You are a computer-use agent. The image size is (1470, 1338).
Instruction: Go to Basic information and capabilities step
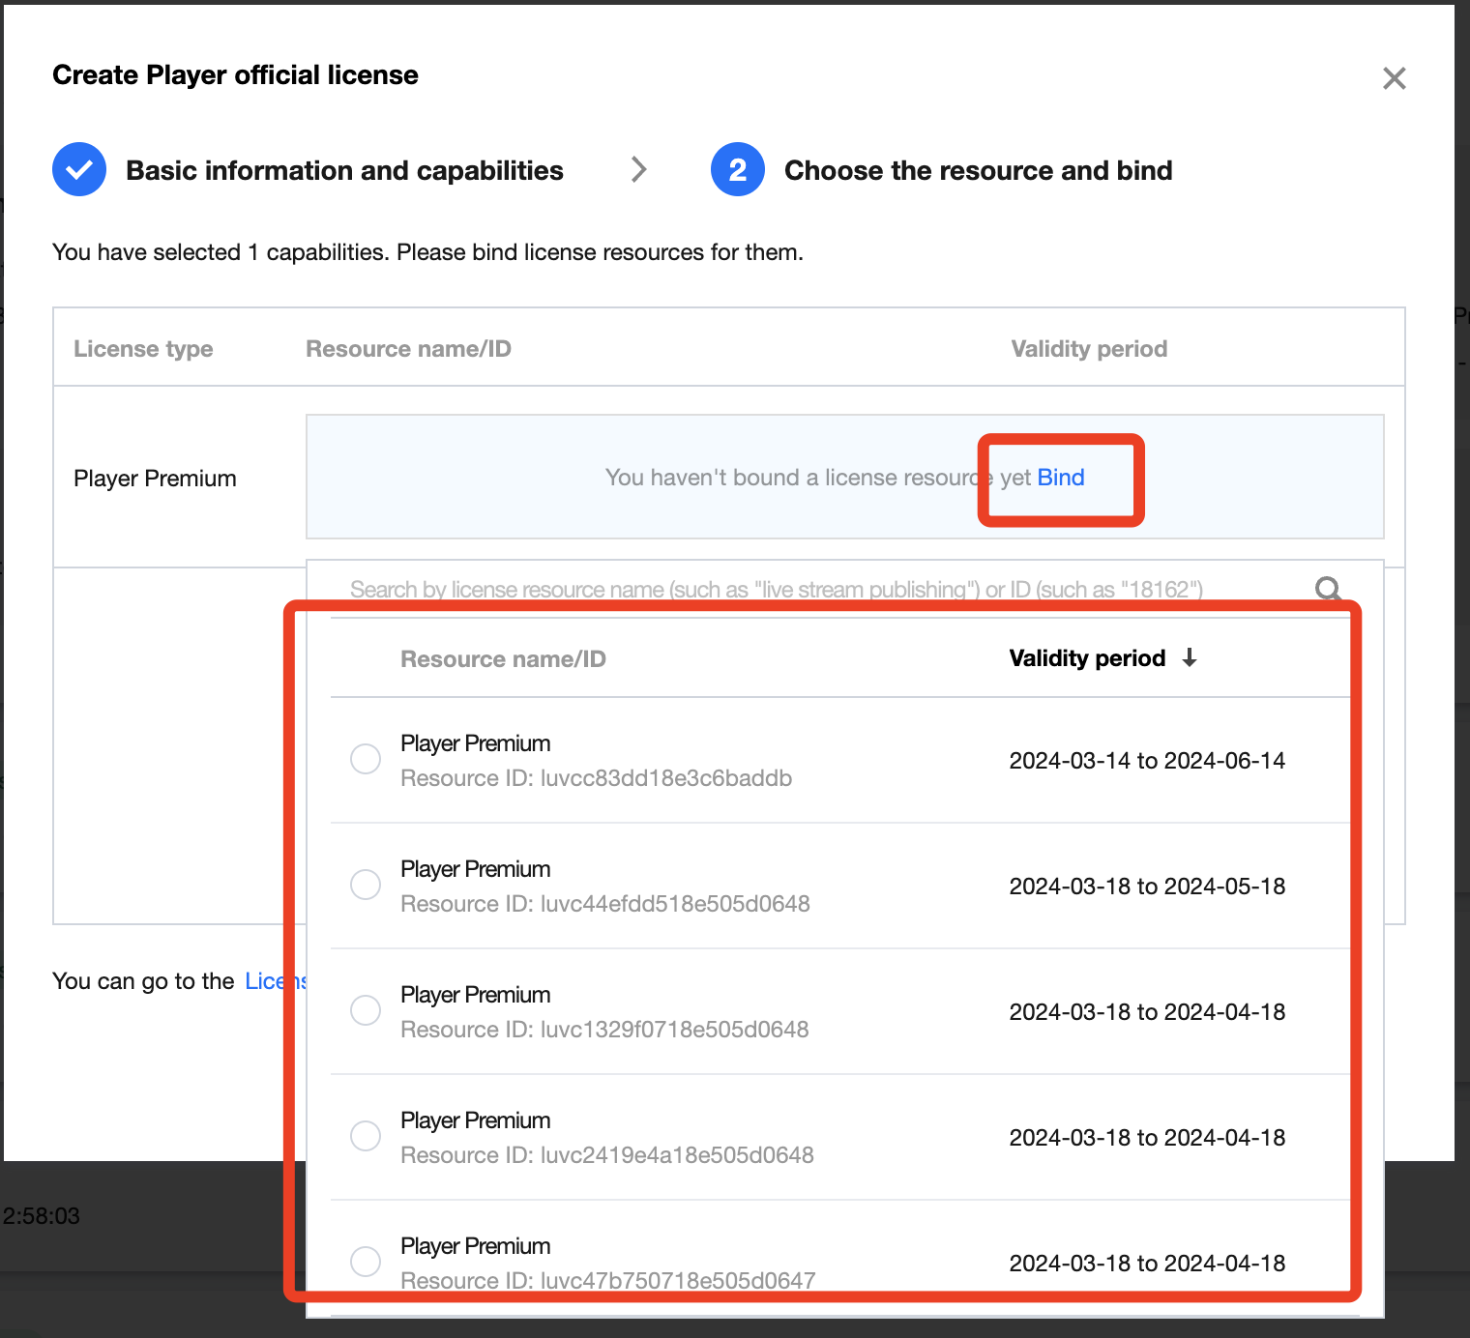click(344, 171)
